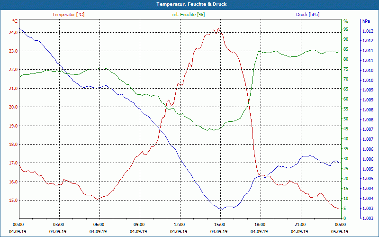Click the '15:00' time axis label
The width and height of the screenshot is (379, 237).
219,224
